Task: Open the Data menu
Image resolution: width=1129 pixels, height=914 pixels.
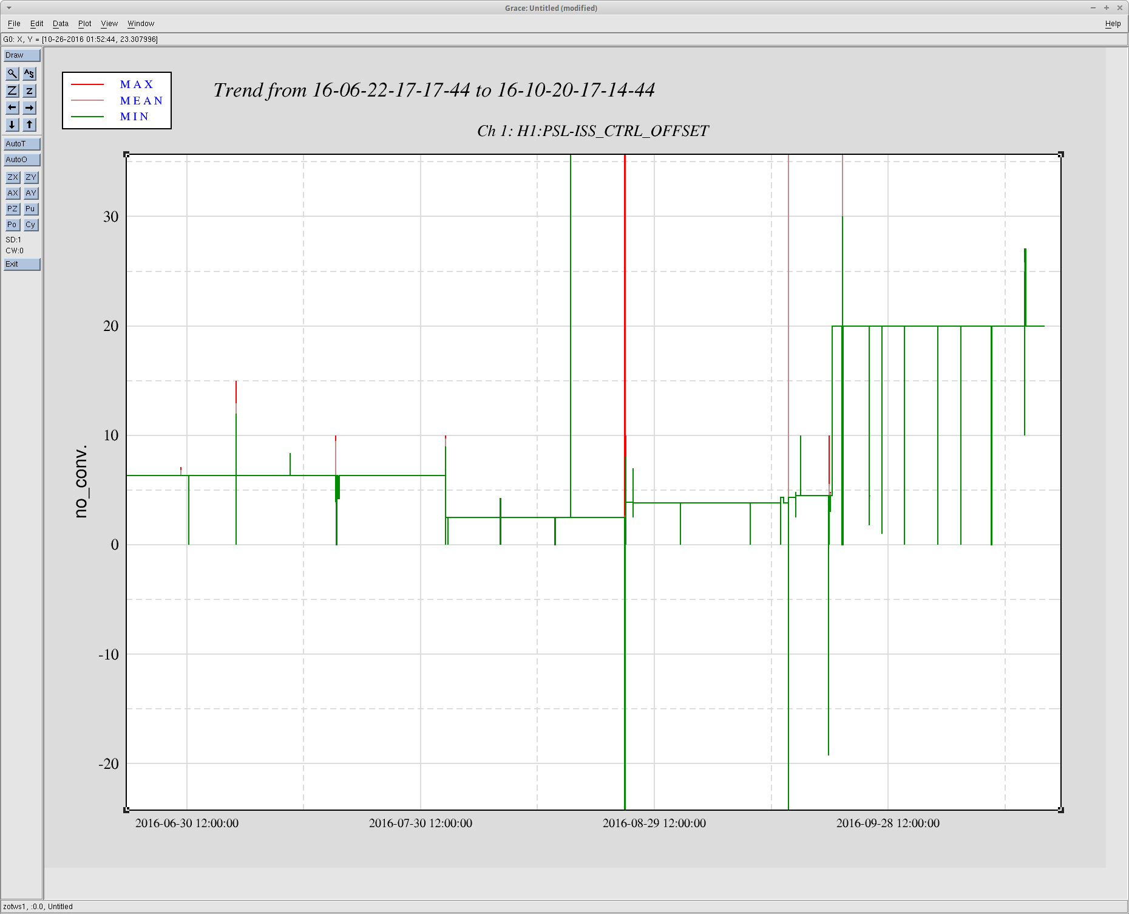Action: tap(61, 24)
